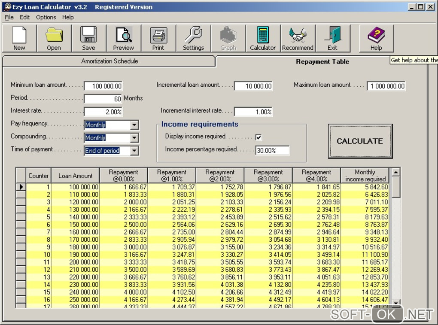Click the Repayment @4.00% column header
438x325 pixels.
[x=316, y=176]
